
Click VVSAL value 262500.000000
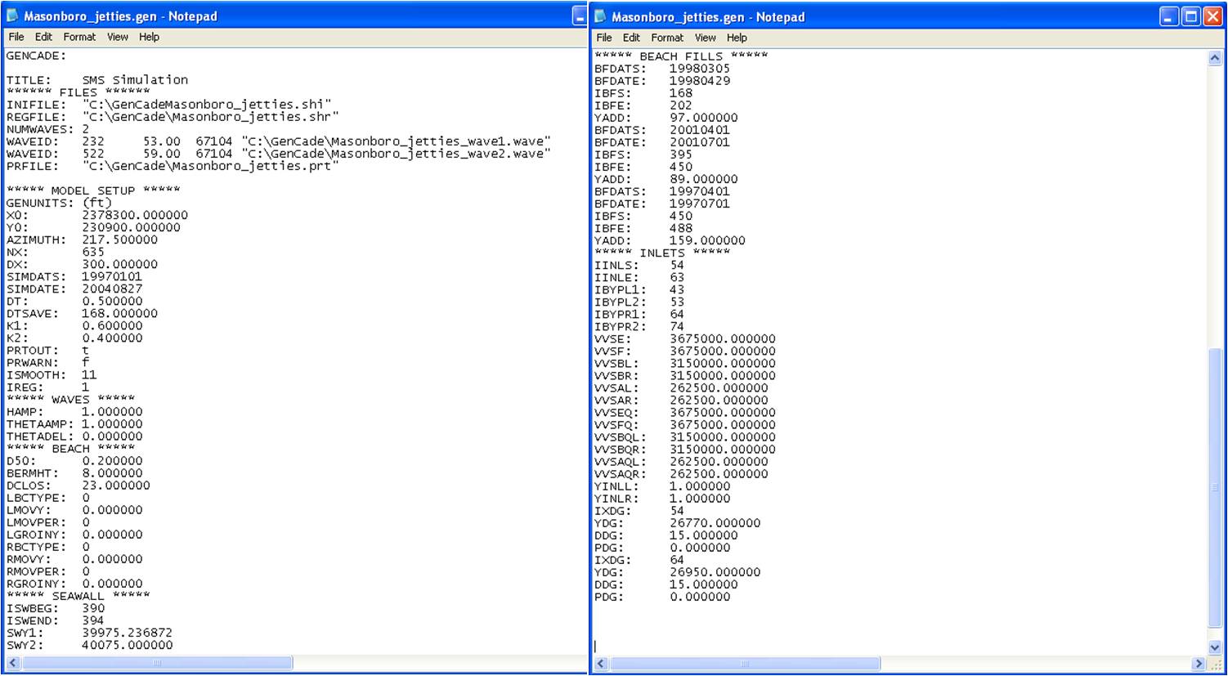click(719, 387)
